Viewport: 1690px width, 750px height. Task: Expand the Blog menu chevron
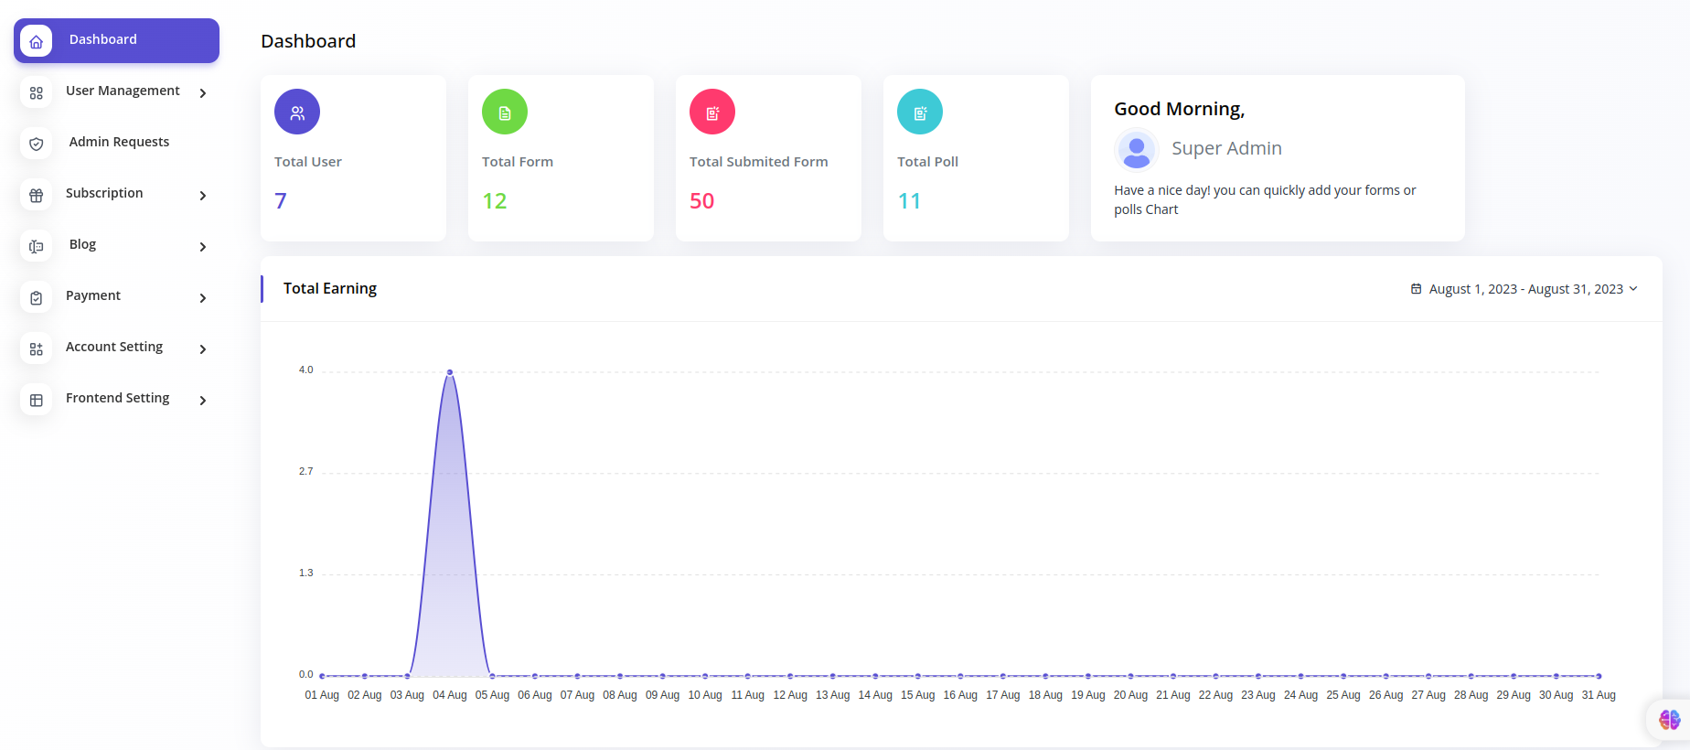tap(203, 246)
